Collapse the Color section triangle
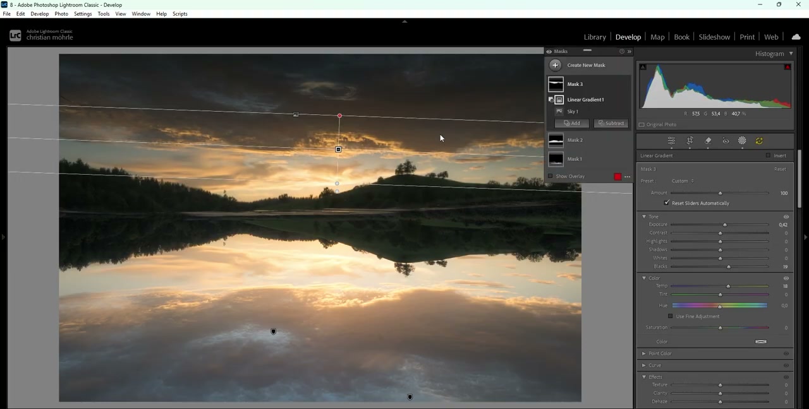 (644, 278)
